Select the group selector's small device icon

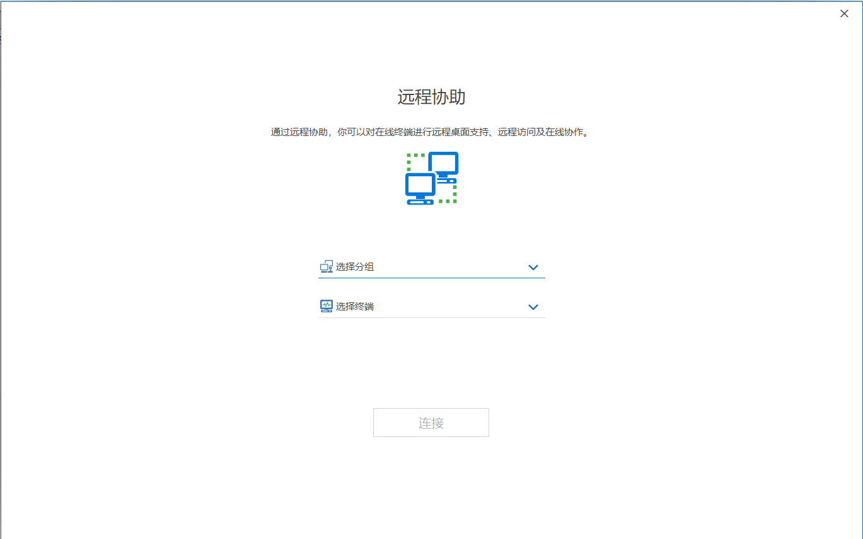[326, 266]
